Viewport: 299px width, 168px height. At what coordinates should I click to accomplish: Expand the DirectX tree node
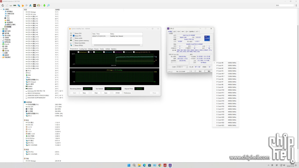pyautogui.click(x=1, y=44)
